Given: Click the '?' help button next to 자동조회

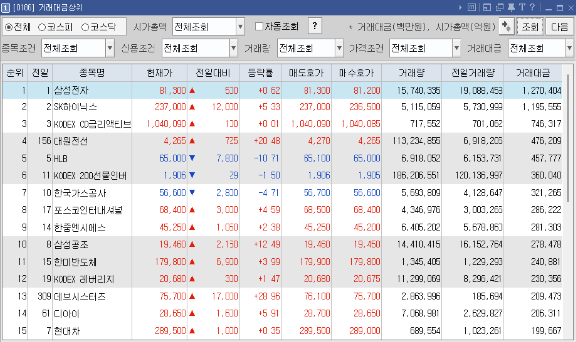Looking at the screenshot, I should (x=315, y=26).
